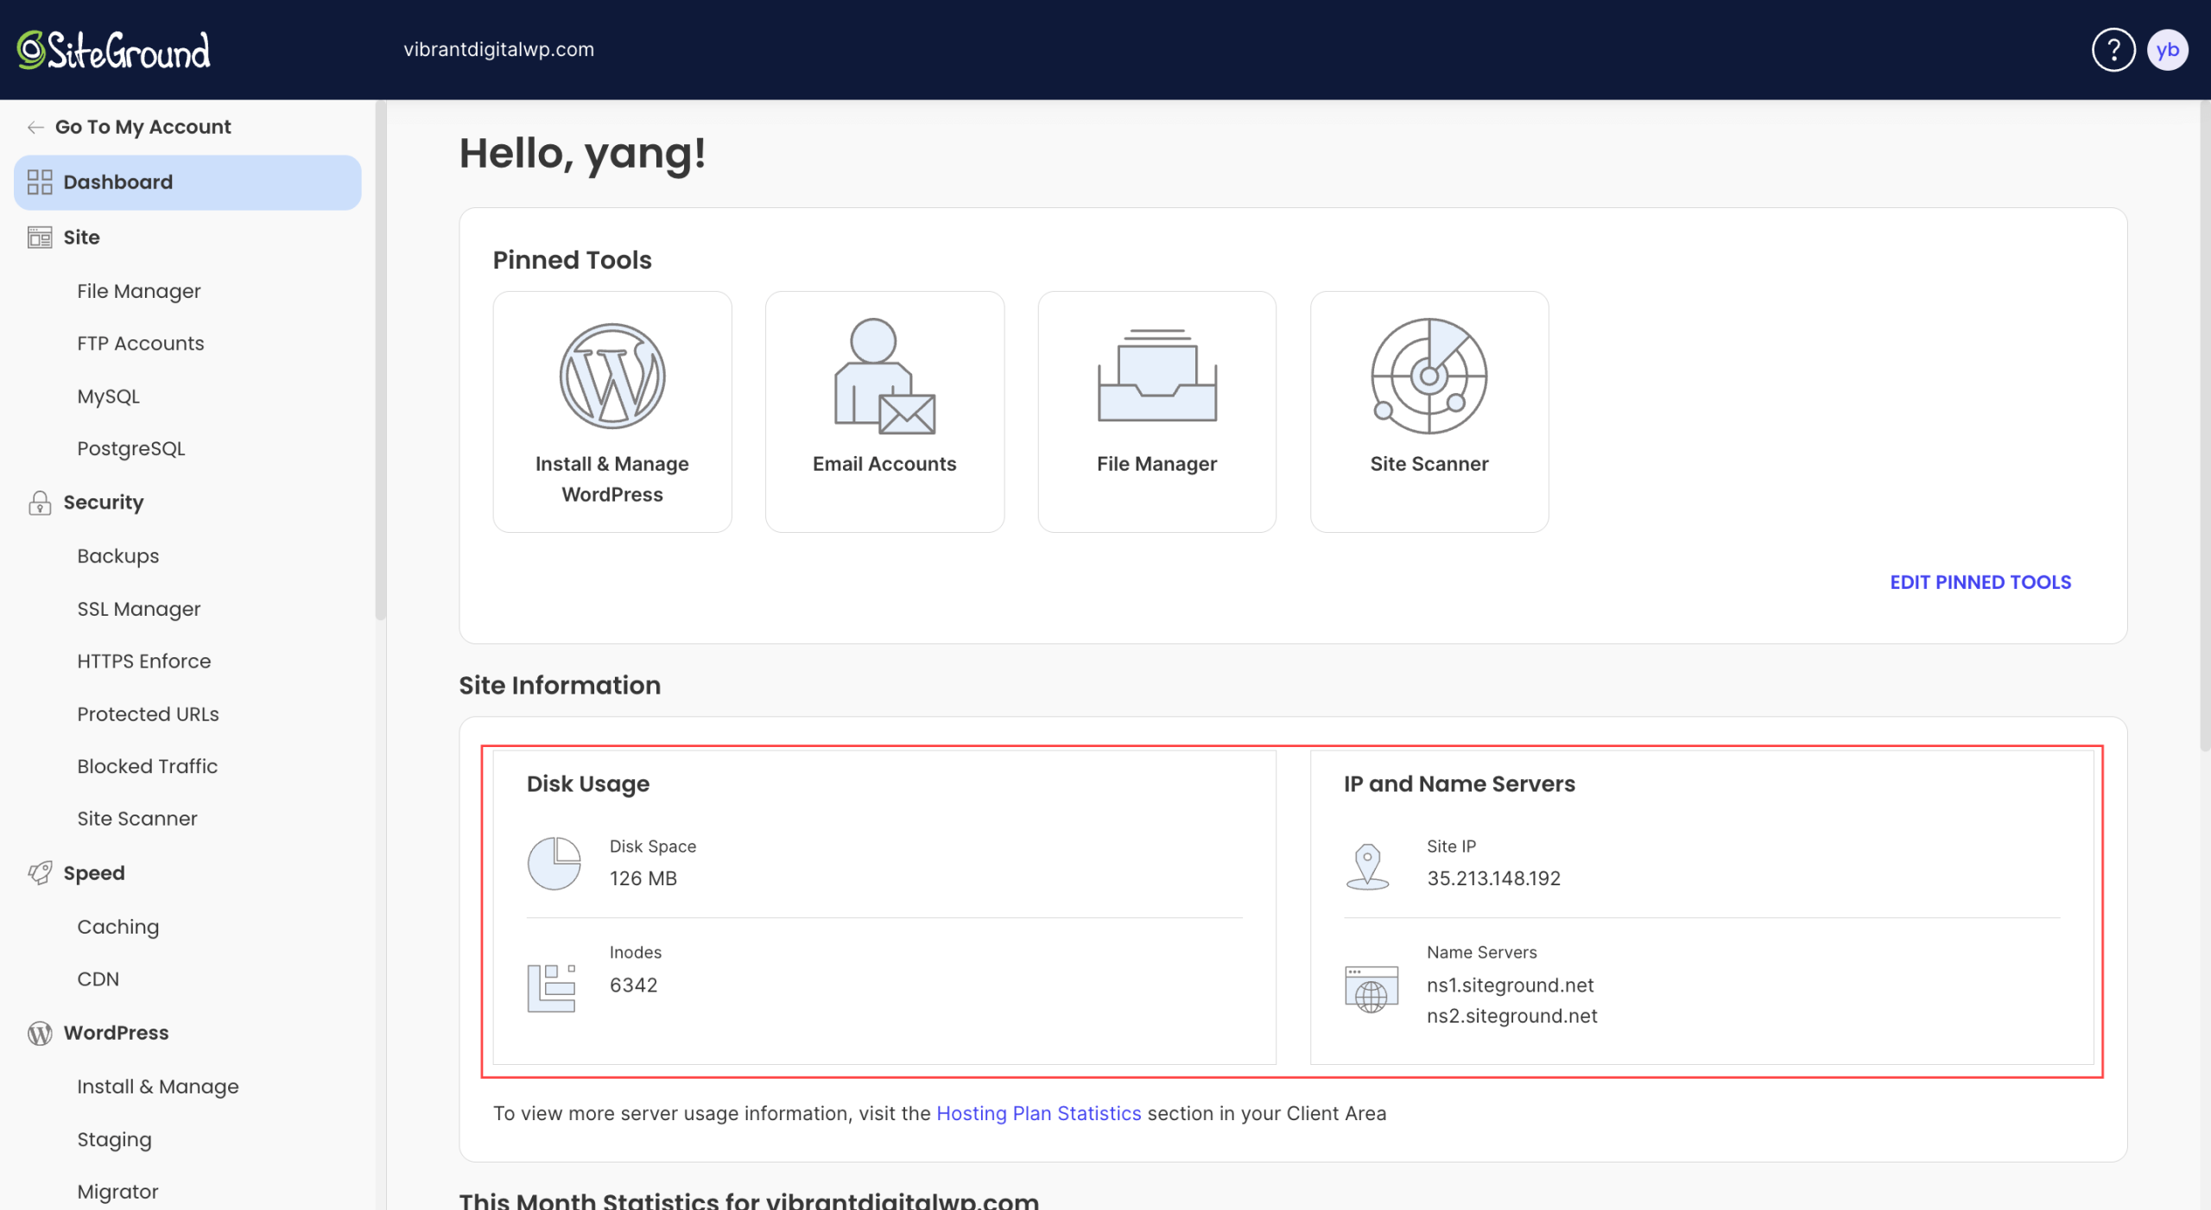Open the PostgreSQL sidebar item

pyautogui.click(x=131, y=449)
